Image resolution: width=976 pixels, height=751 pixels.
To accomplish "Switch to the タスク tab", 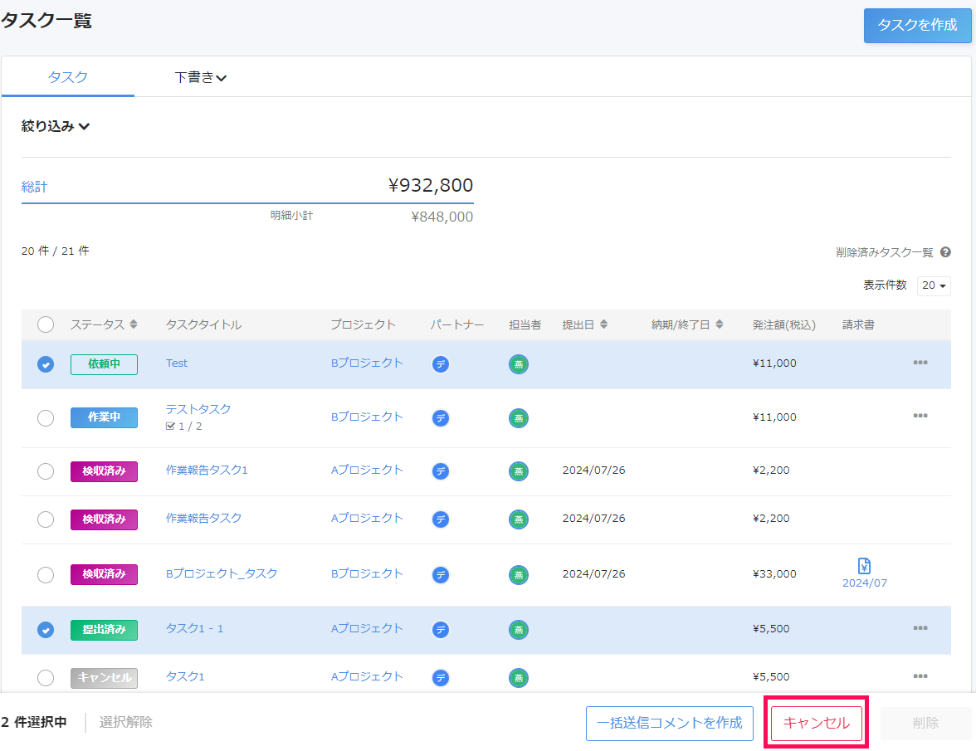I will click(68, 77).
